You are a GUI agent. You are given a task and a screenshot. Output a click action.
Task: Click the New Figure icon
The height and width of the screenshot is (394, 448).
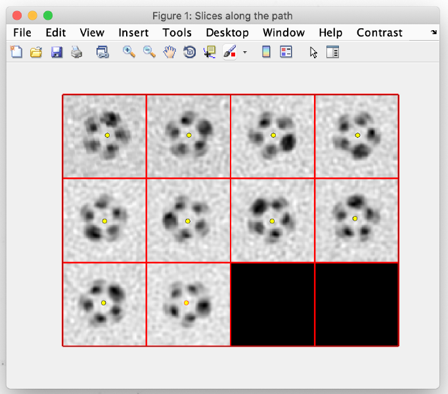point(16,52)
